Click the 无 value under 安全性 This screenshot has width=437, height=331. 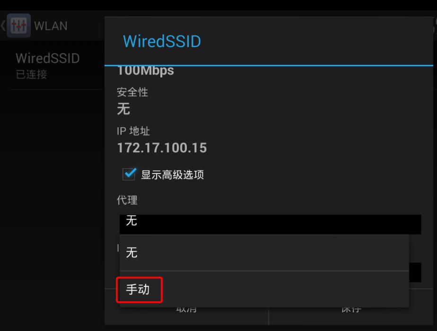[123, 109]
